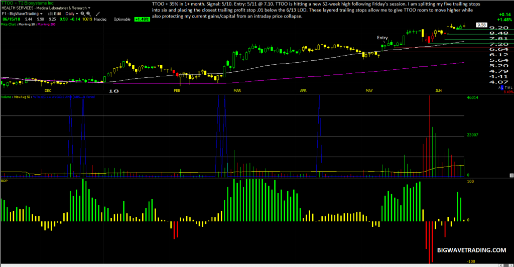Expand the F1 - BigWaveTrading layout dropdown
The height and width of the screenshot is (267, 514).
pos(22,14)
